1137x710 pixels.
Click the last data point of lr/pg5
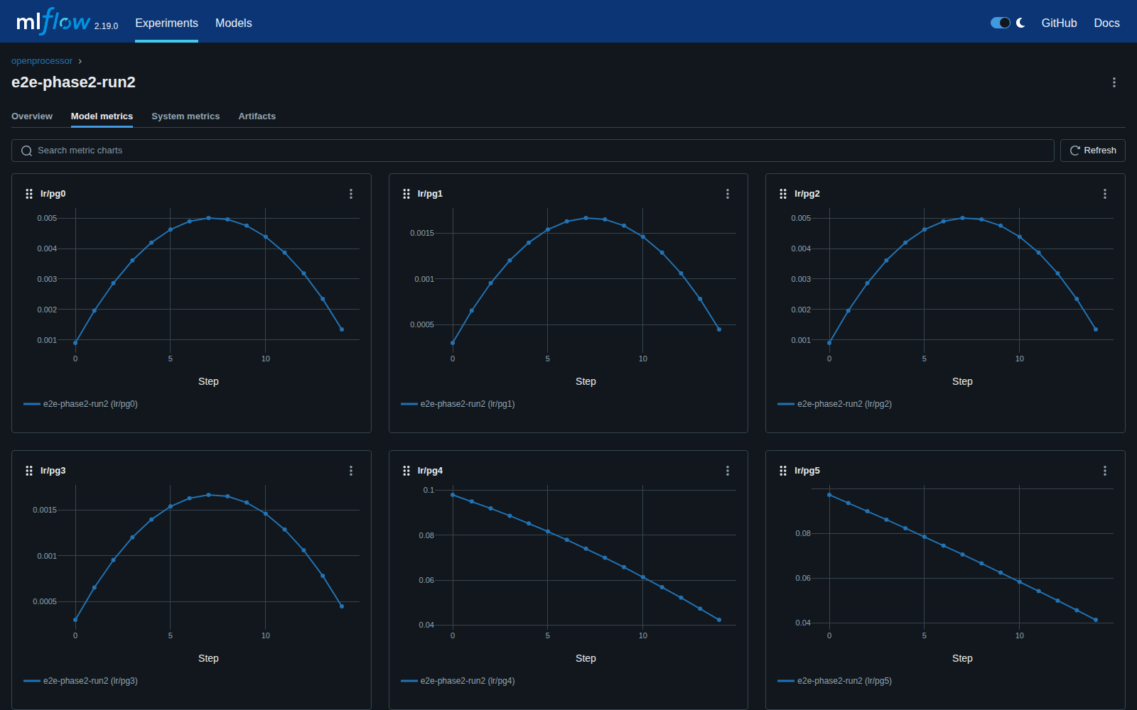click(x=1096, y=620)
